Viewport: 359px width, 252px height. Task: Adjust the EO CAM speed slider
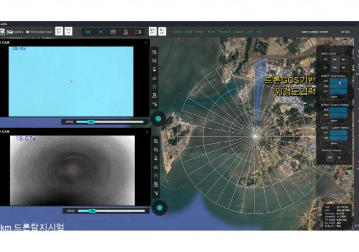[91, 122]
